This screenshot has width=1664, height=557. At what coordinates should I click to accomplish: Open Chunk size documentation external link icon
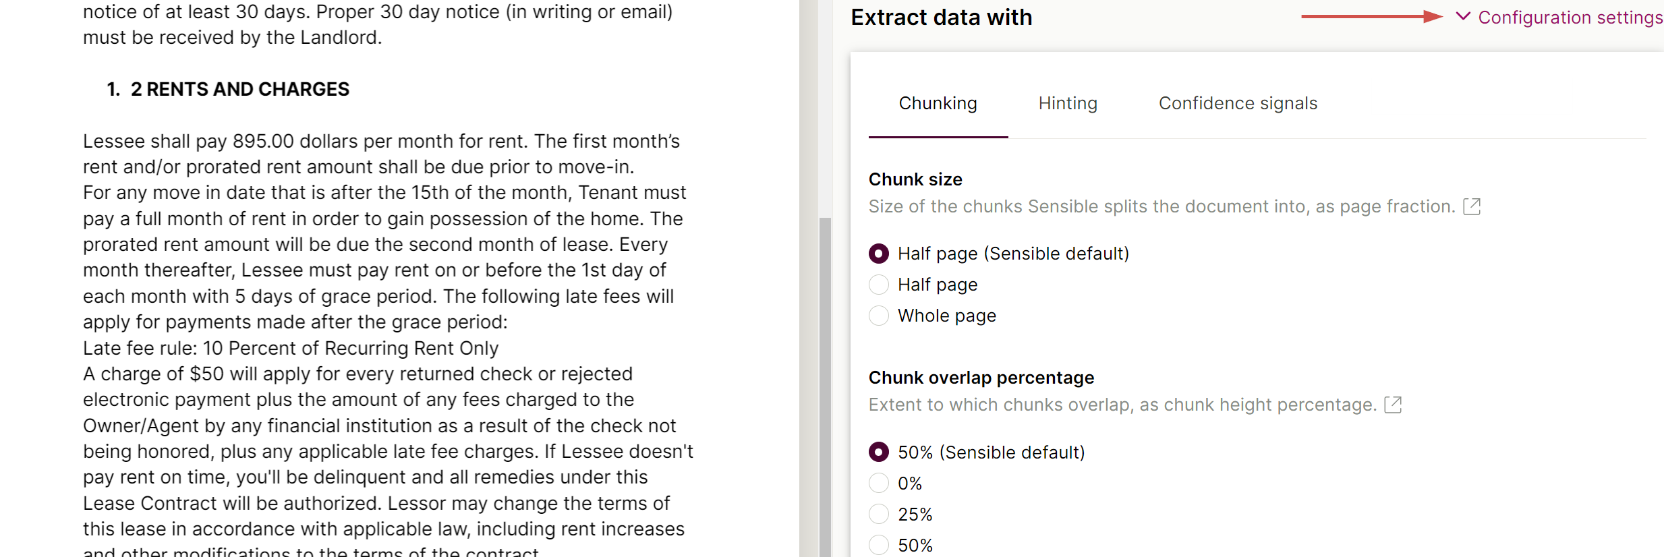point(1472,206)
